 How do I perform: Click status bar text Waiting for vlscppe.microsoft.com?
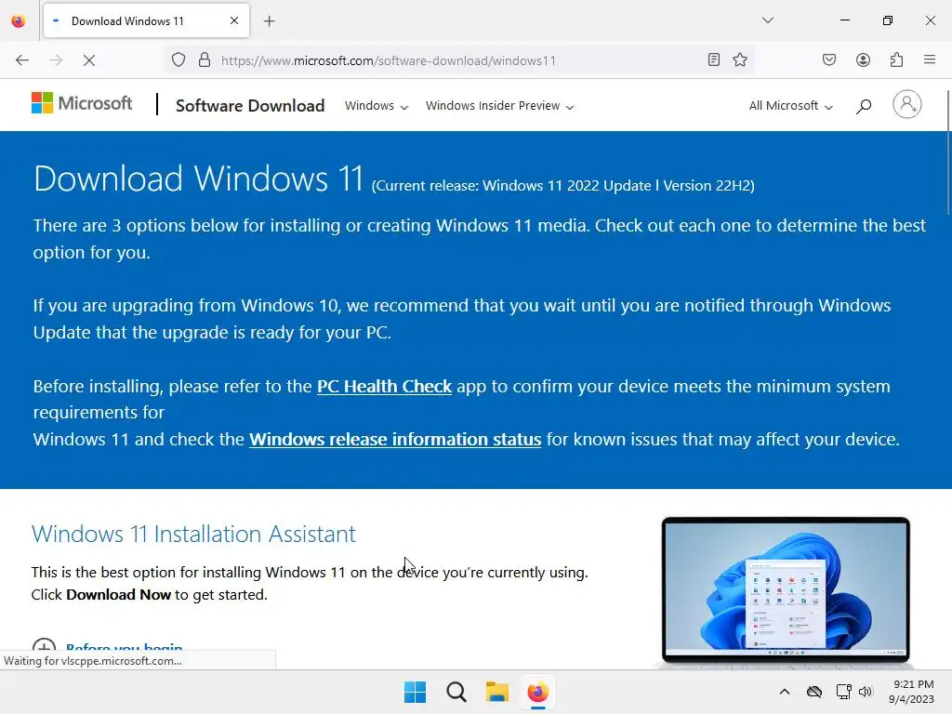click(x=93, y=661)
